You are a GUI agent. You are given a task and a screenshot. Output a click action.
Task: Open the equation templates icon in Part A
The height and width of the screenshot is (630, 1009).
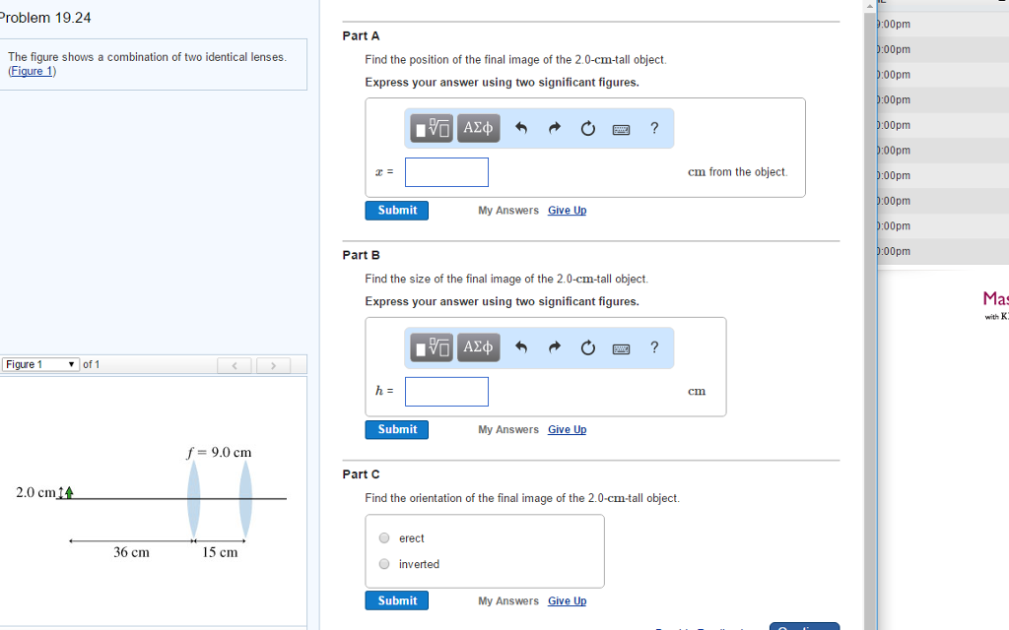(431, 128)
